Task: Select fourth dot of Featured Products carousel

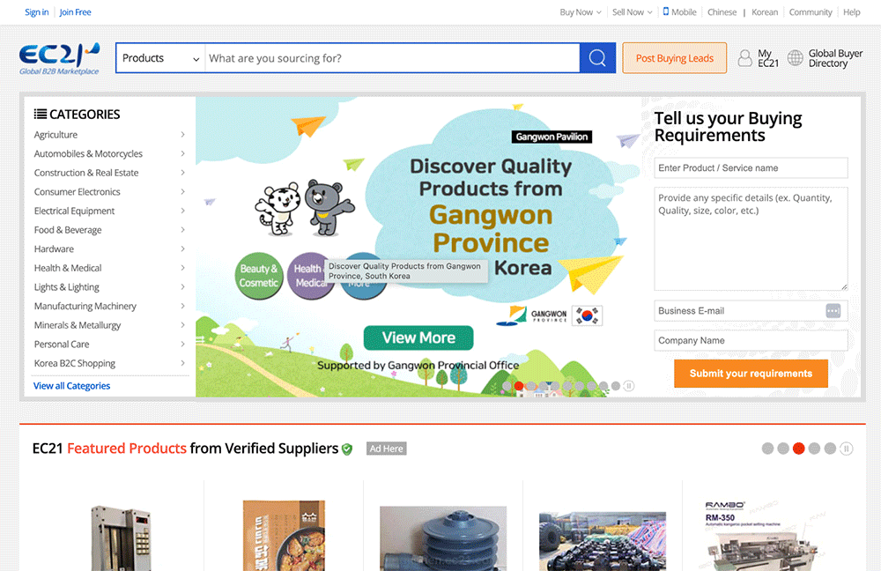Action: tap(815, 449)
